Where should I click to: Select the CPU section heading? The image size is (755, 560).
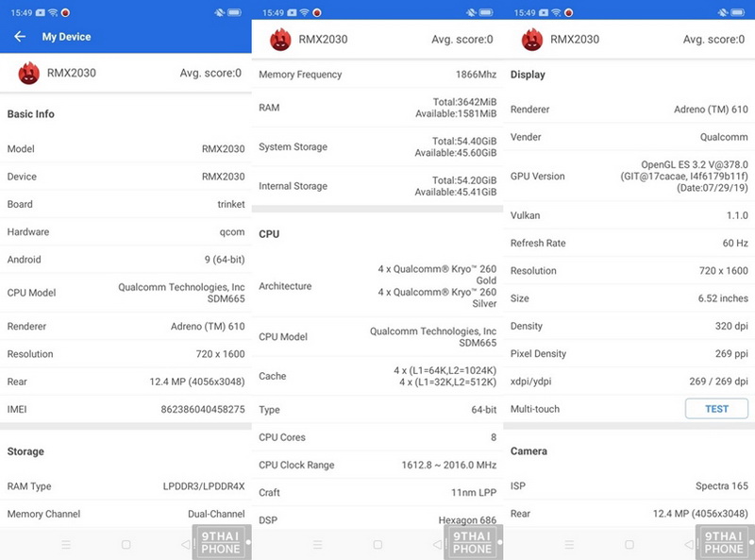point(269,234)
